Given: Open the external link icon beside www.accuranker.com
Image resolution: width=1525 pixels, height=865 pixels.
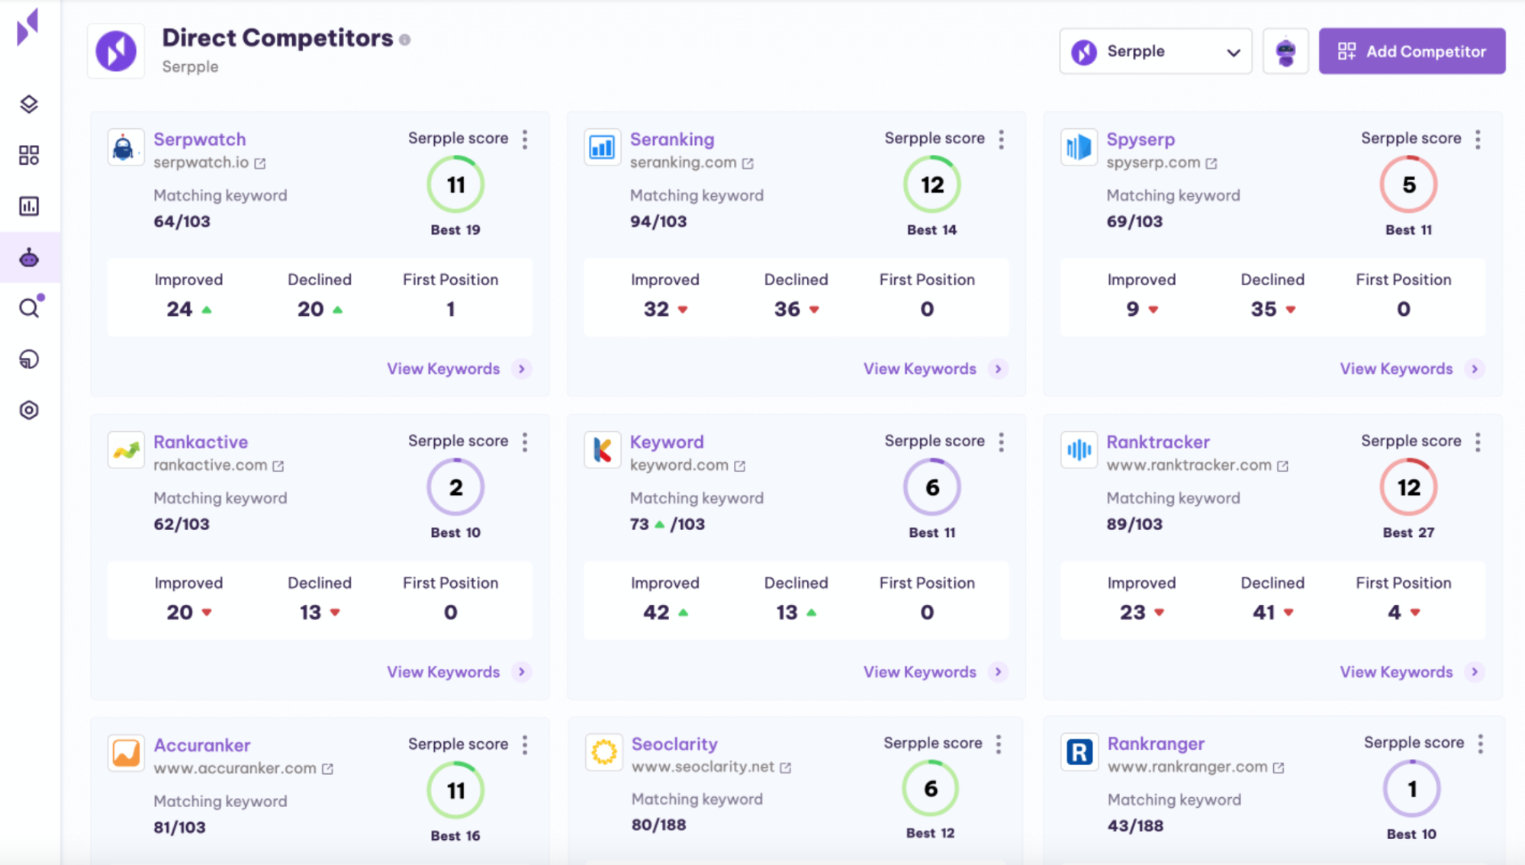Looking at the screenshot, I should 328,769.
